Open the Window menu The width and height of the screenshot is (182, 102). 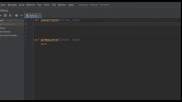coord(62,5)
